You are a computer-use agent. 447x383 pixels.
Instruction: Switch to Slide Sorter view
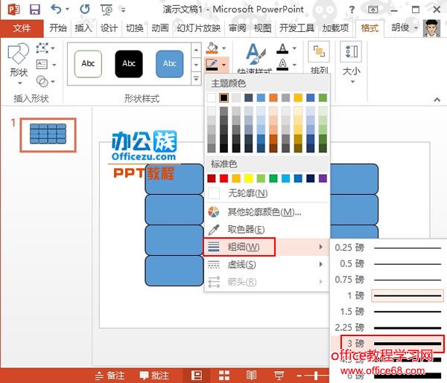pyautogui.click(x=224, y=376)
